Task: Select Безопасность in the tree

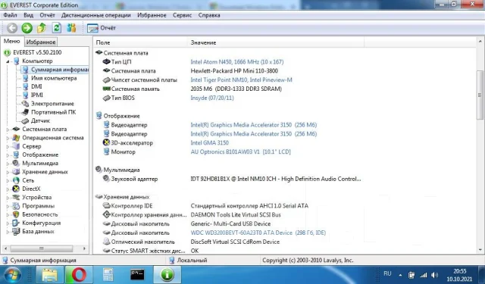Action: pos(40,214)
